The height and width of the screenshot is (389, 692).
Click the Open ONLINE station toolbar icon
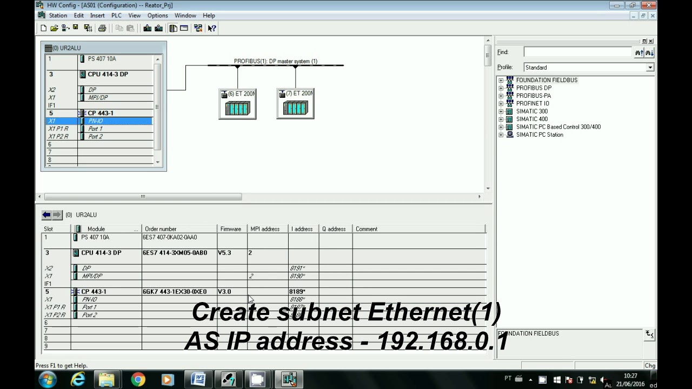pyautogui.click(x=65, y=28)
